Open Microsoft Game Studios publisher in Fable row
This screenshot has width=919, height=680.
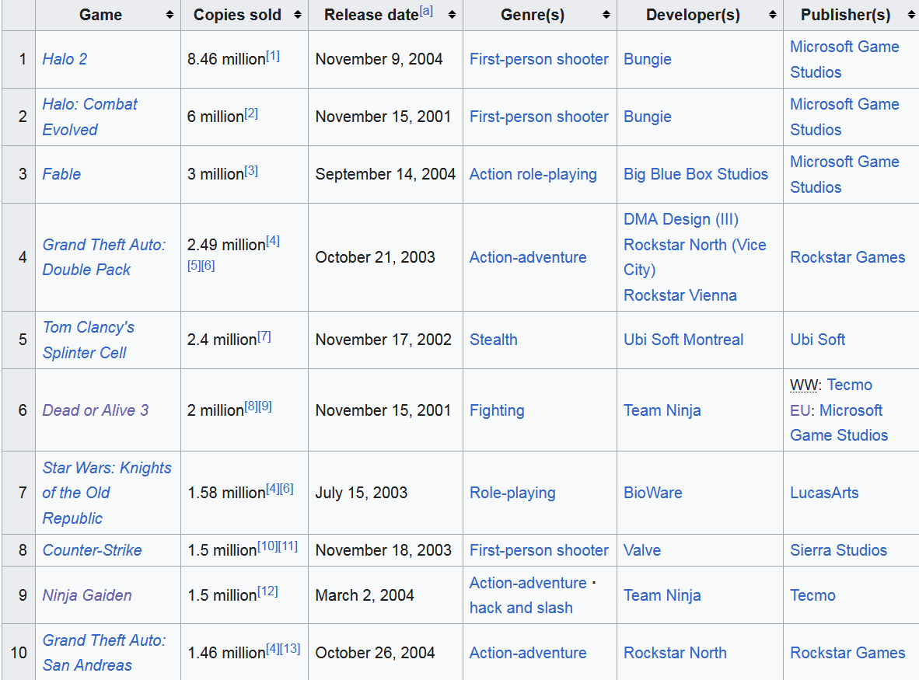[x=844, y=174]
